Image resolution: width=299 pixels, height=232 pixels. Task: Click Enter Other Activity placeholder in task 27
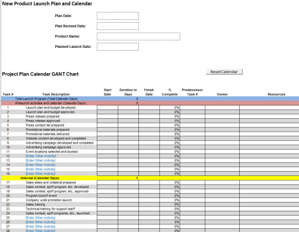(40, 226)
